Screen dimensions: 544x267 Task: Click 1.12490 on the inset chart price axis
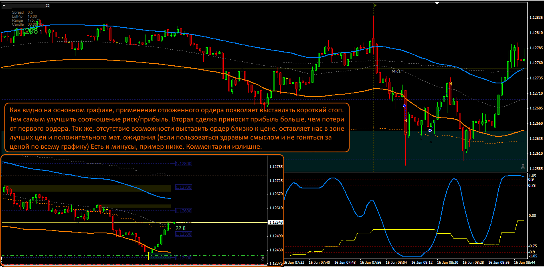pyautogui.click(x=275, y=236)
